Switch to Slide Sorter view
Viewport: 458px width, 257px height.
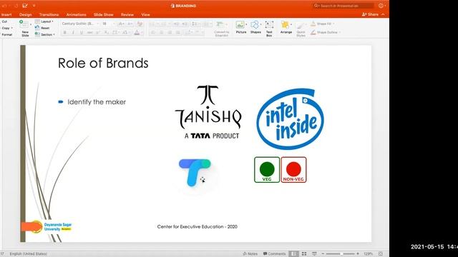(304, 254)
